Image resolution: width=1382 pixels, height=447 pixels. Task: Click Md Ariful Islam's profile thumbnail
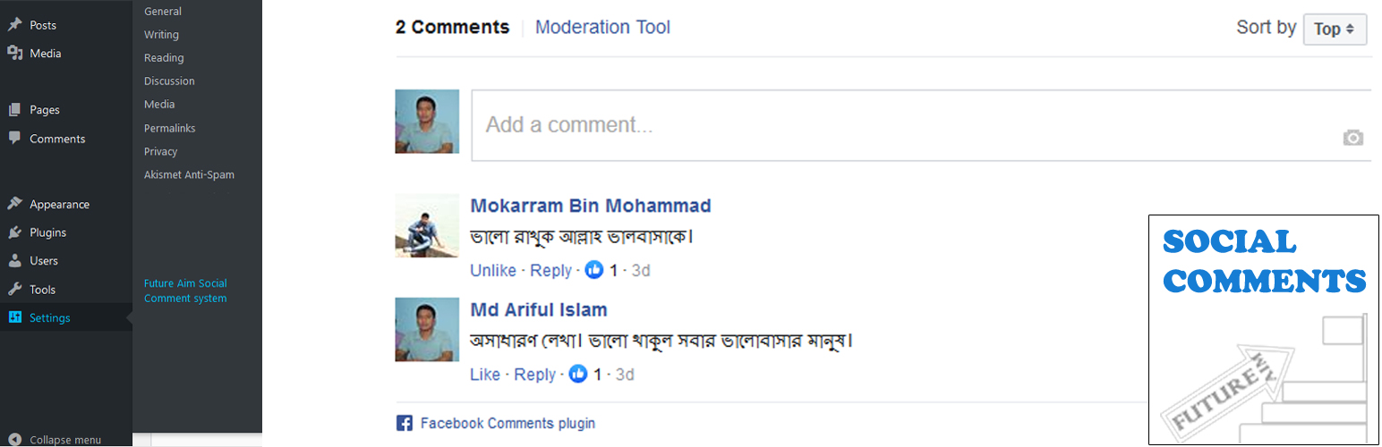pos(427,330)
